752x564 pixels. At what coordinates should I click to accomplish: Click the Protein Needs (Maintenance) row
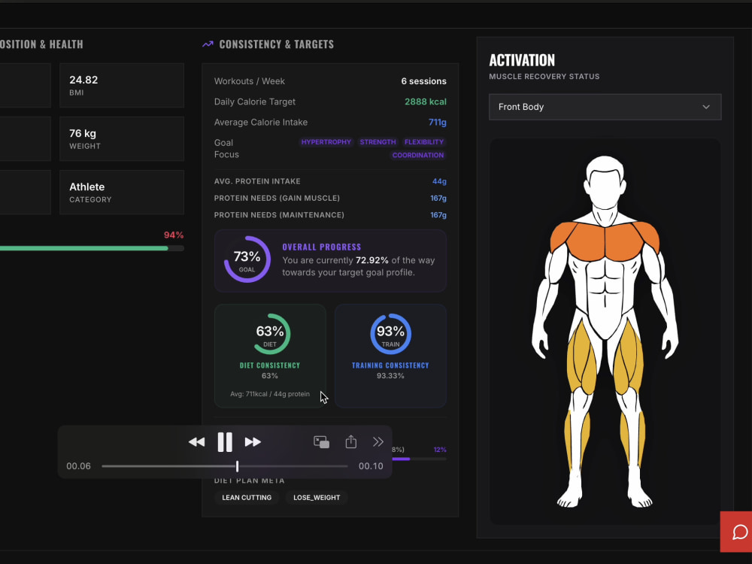(x=330, y=215)
